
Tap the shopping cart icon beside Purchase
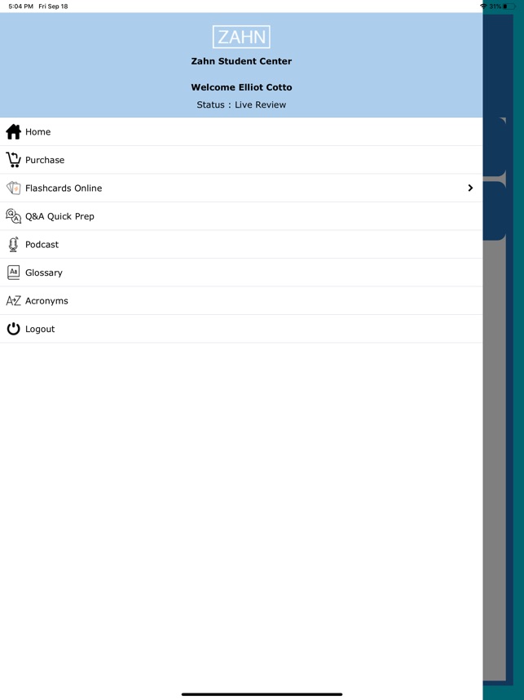13,160
